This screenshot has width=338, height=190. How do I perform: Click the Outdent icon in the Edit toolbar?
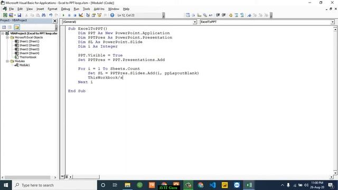click(x=223, y=15)
